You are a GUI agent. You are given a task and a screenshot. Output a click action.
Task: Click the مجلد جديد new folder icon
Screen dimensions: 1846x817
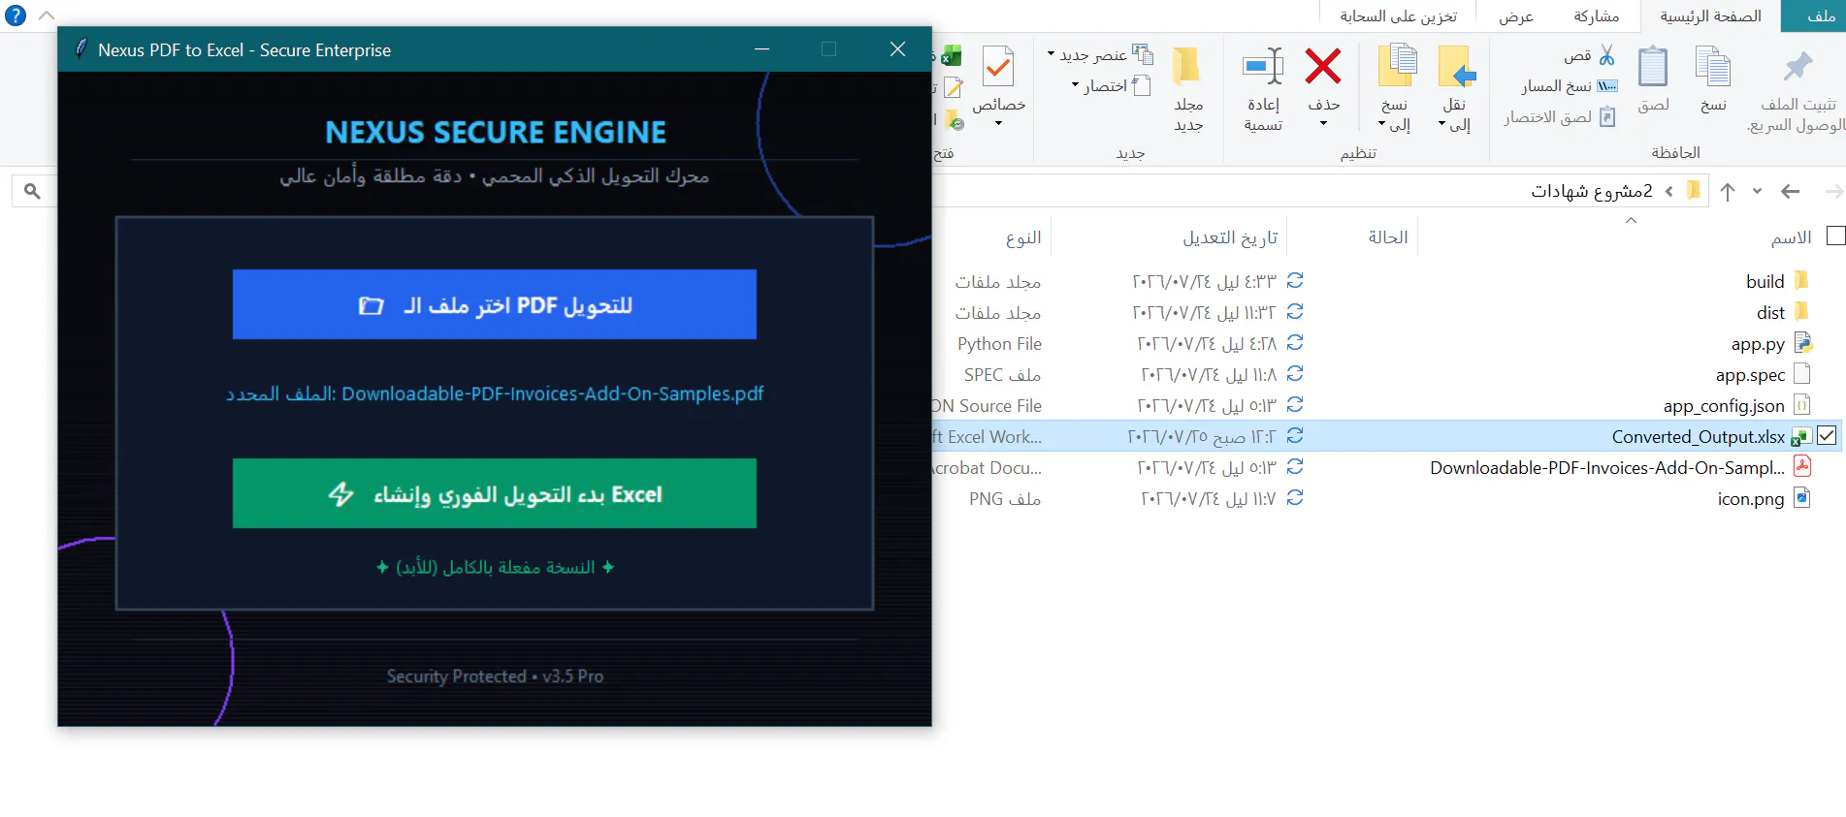1187,66
